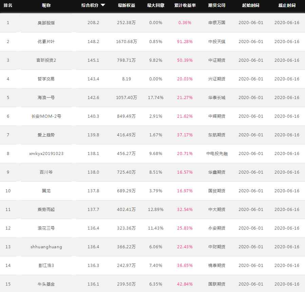The width and height of the screenshot is (305, 292).
Task: Select the 累计收益率 column header
Action: point(185,5)
